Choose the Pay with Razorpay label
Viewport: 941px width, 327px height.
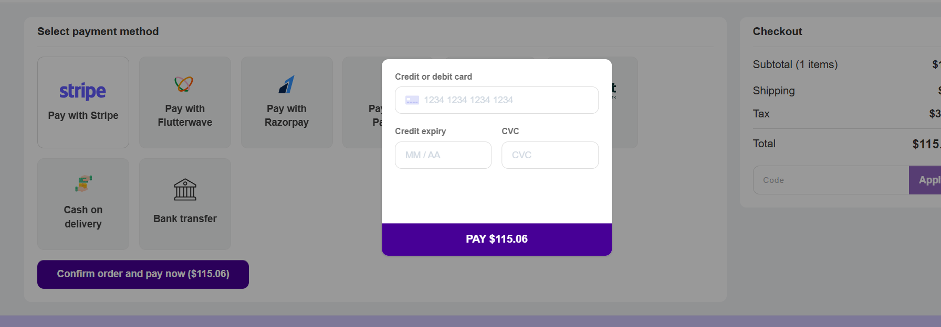coord(286,115)
